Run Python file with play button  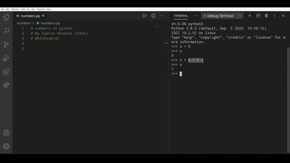[x=145, y=16]
